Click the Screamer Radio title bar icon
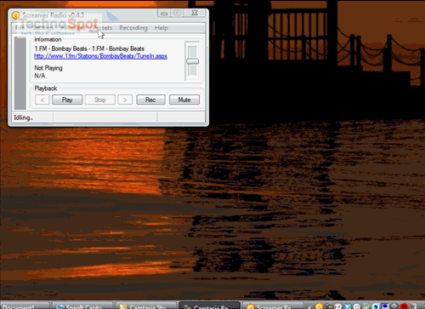This screenshot has width=425, height=309. tap(16, 15)
